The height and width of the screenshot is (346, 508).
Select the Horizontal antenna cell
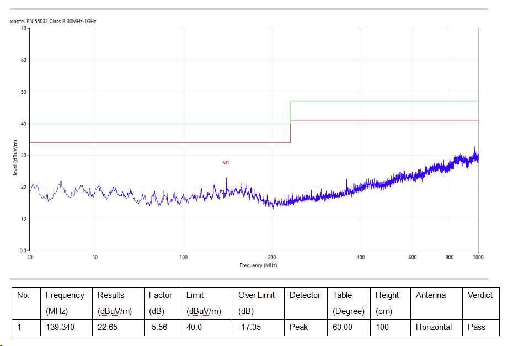tap(434, 327)
